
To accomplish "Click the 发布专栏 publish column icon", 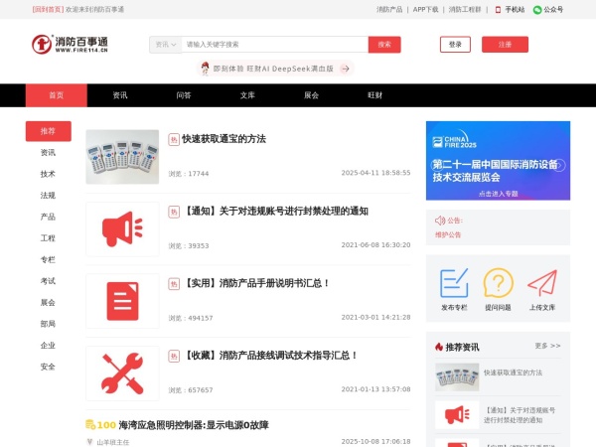I will [454, 283].
